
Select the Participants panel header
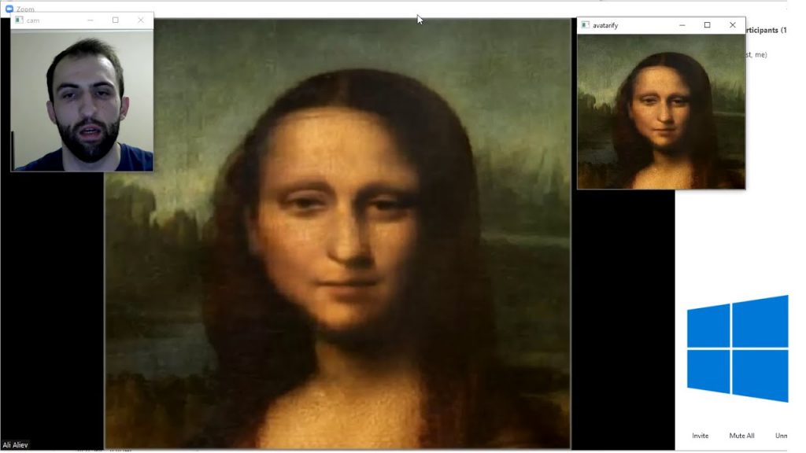[x=766, y=31]
